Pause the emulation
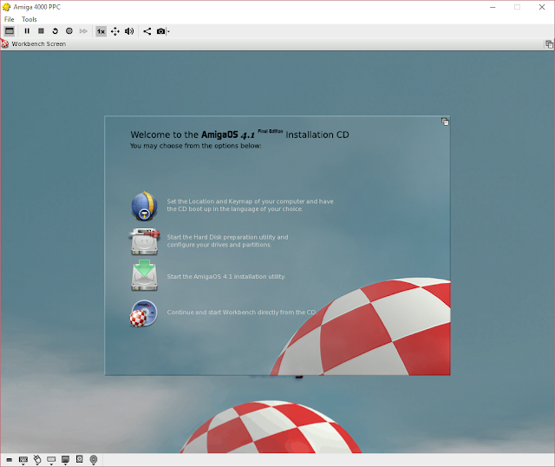Screen dimensions: 555x467 [27, 31]
